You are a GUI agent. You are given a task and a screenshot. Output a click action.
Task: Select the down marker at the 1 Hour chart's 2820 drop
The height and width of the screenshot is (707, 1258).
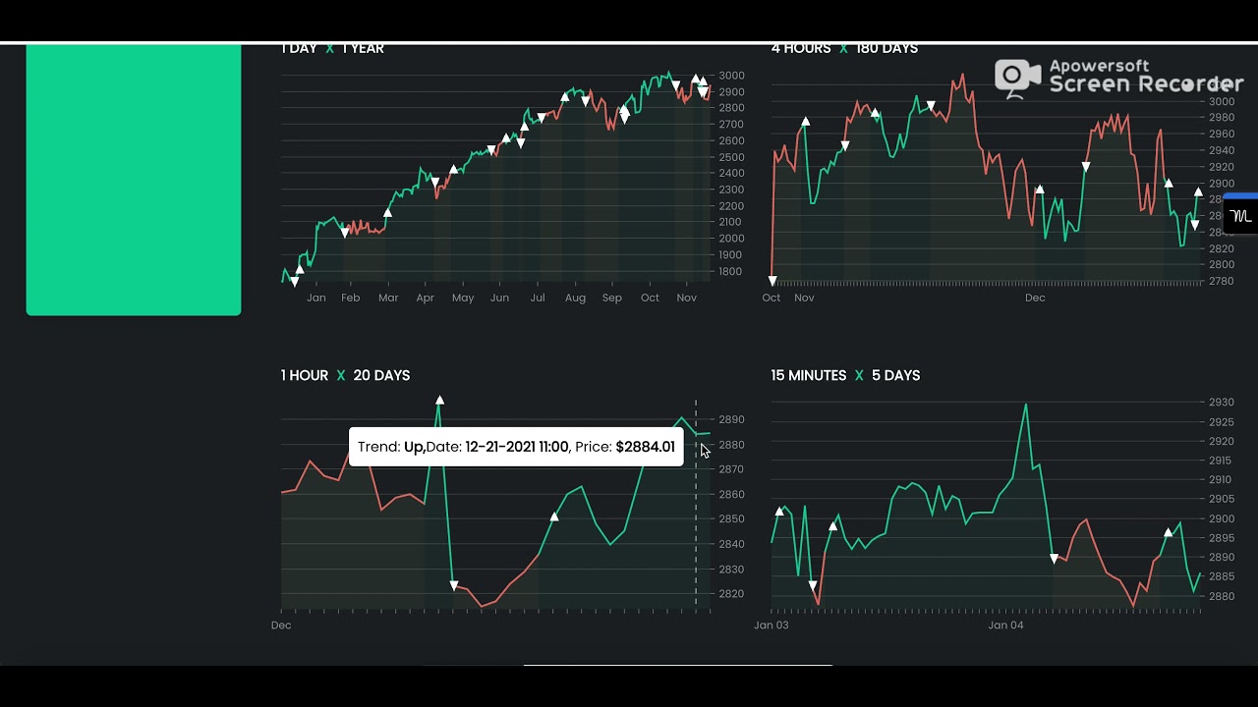point(454,585)
